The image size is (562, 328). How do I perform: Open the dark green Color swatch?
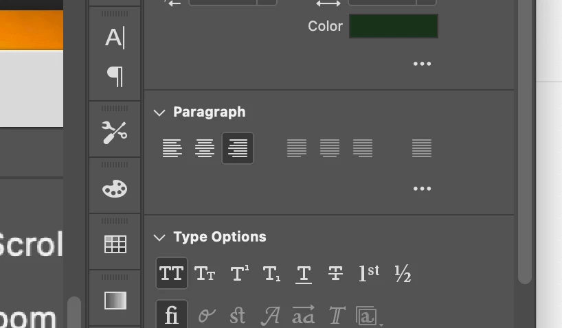[x=393, y=26]
